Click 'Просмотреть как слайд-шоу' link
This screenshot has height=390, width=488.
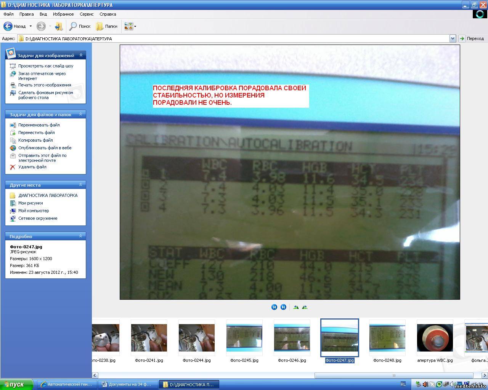(46, 66)
